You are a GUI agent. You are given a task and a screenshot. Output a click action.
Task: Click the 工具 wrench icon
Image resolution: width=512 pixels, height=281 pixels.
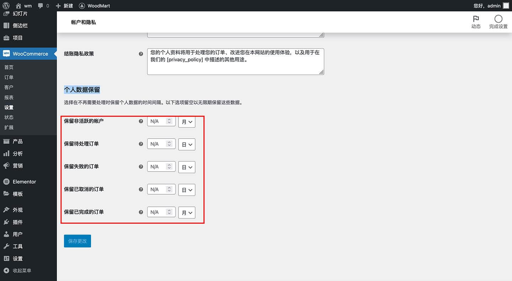(x=6, y=246)
